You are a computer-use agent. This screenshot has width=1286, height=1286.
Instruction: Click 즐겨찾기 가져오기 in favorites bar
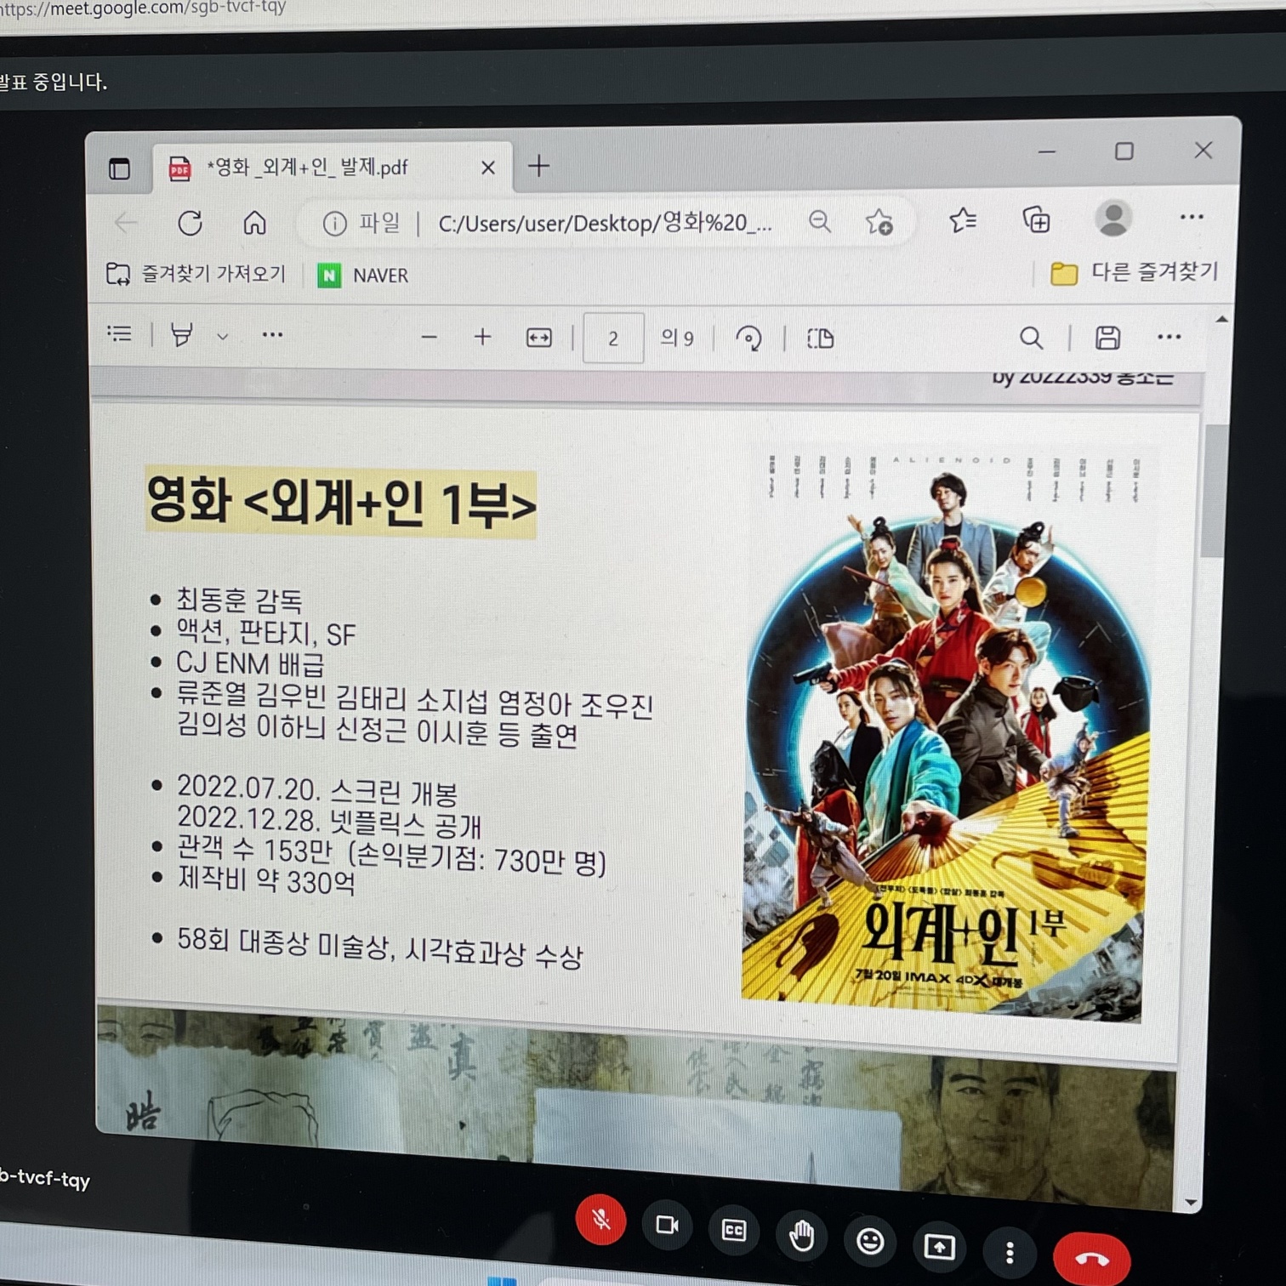(196, 274)
